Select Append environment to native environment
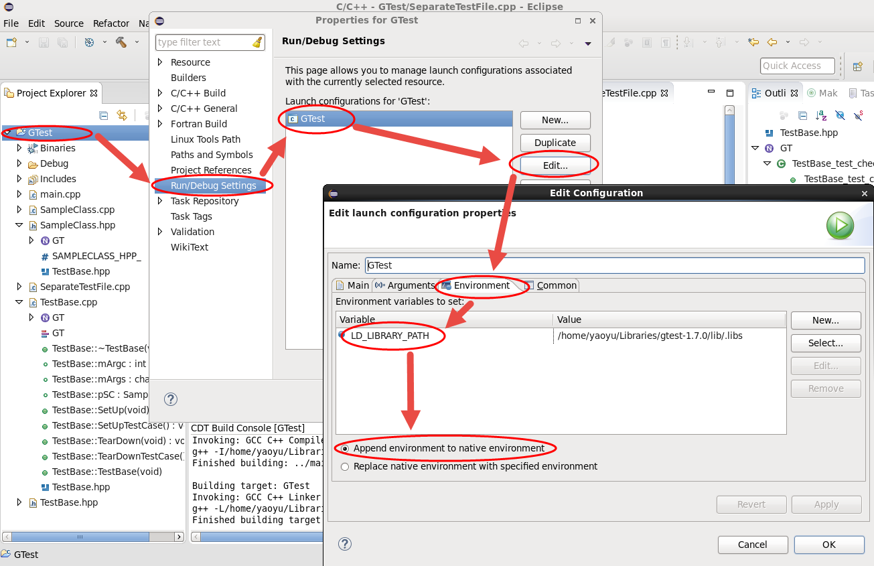874x566 pixels. [x=345, y=448]
